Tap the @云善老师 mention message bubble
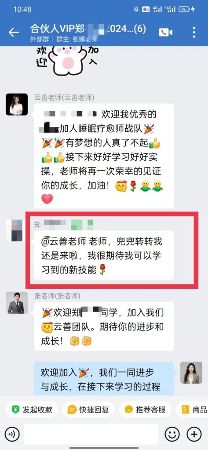 click(x=104, y=255)
